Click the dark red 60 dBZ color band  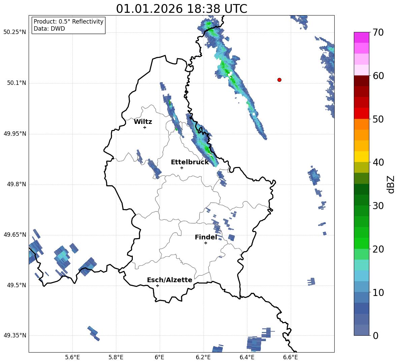361,81
